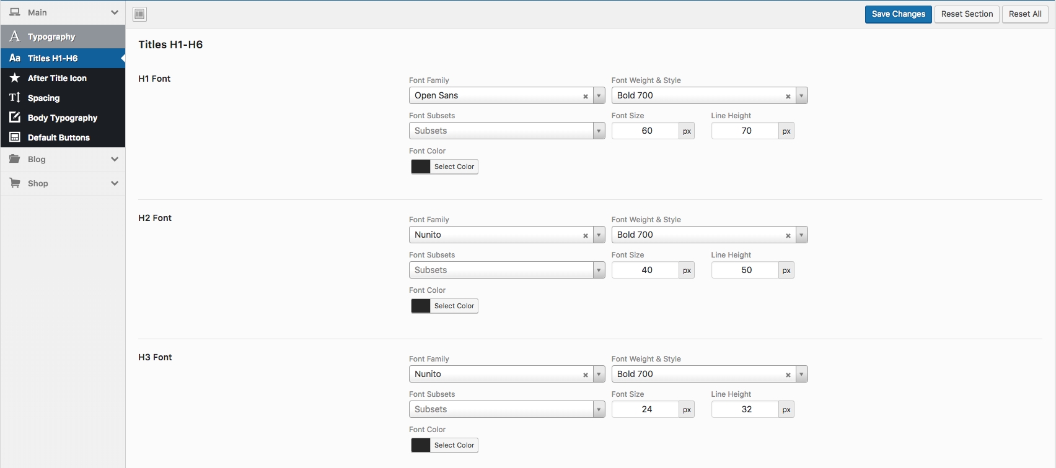Expand the Shop sidebar section
The width and height of the screenshot is (1056, 468).
114,183
